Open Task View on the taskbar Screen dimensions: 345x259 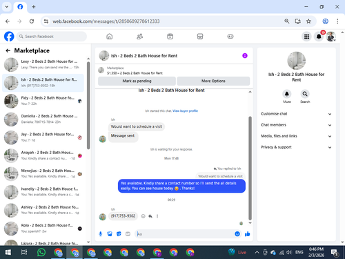tap(24, 252)
